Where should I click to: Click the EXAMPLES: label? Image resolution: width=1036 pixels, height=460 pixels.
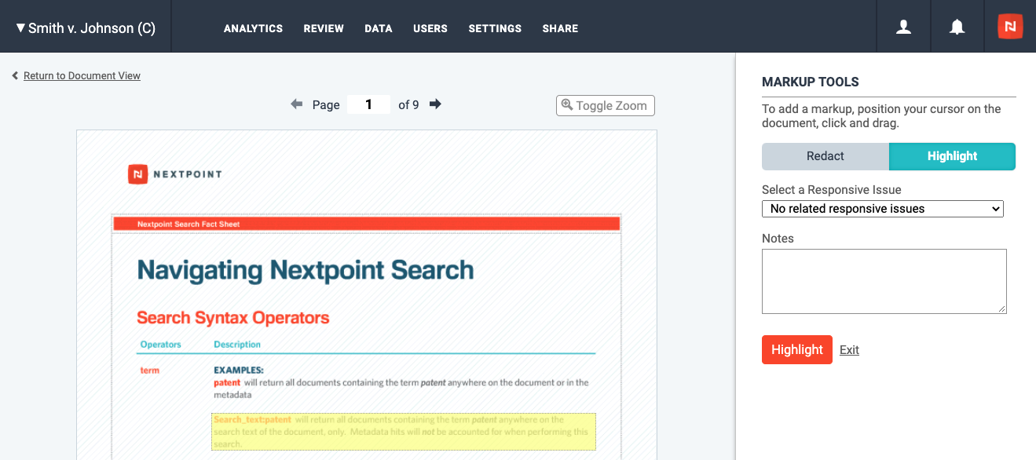coord(239,371)
